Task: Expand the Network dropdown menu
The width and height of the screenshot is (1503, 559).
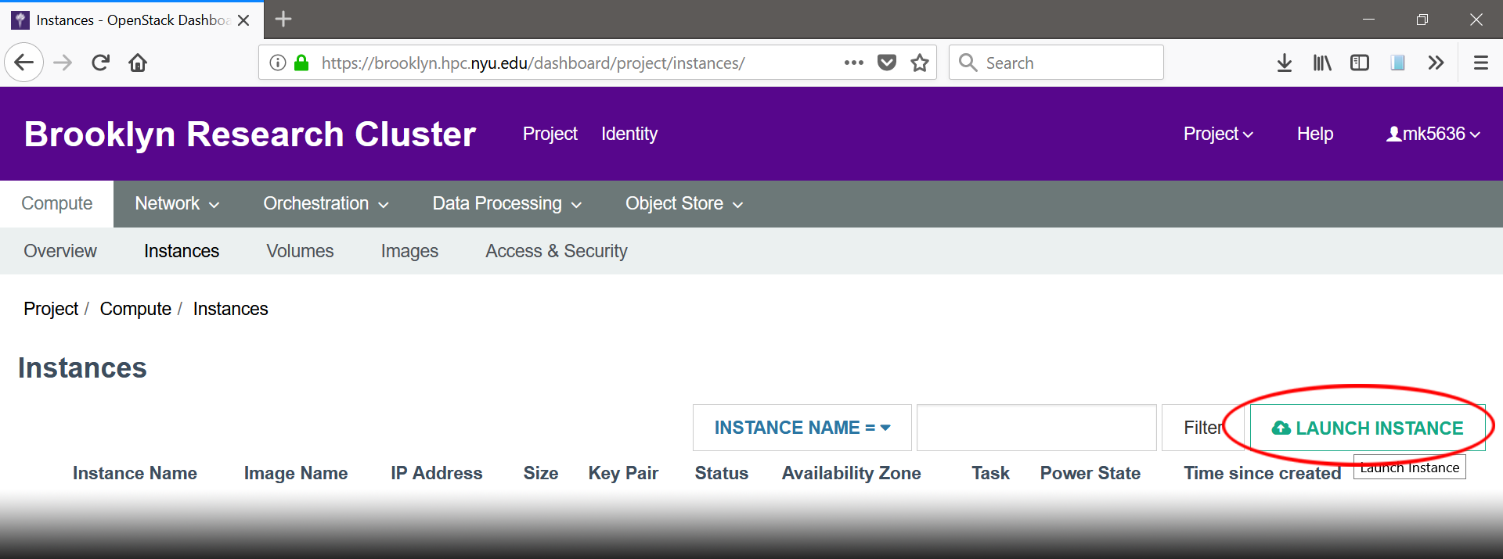Action: coord(177,204)
